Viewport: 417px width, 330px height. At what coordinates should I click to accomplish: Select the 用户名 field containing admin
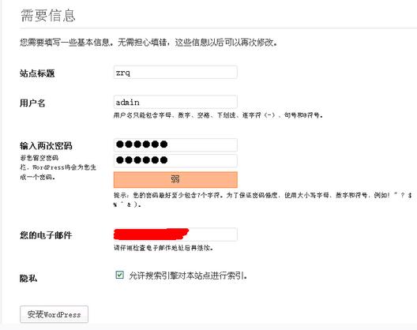click(175, 102)
